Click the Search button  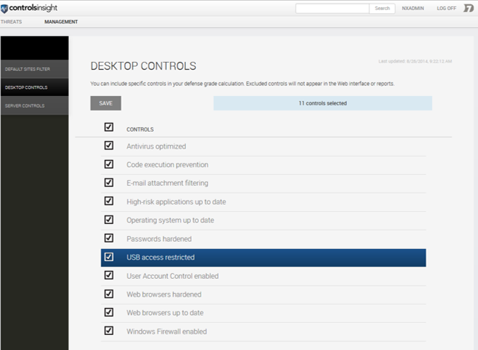382,9
